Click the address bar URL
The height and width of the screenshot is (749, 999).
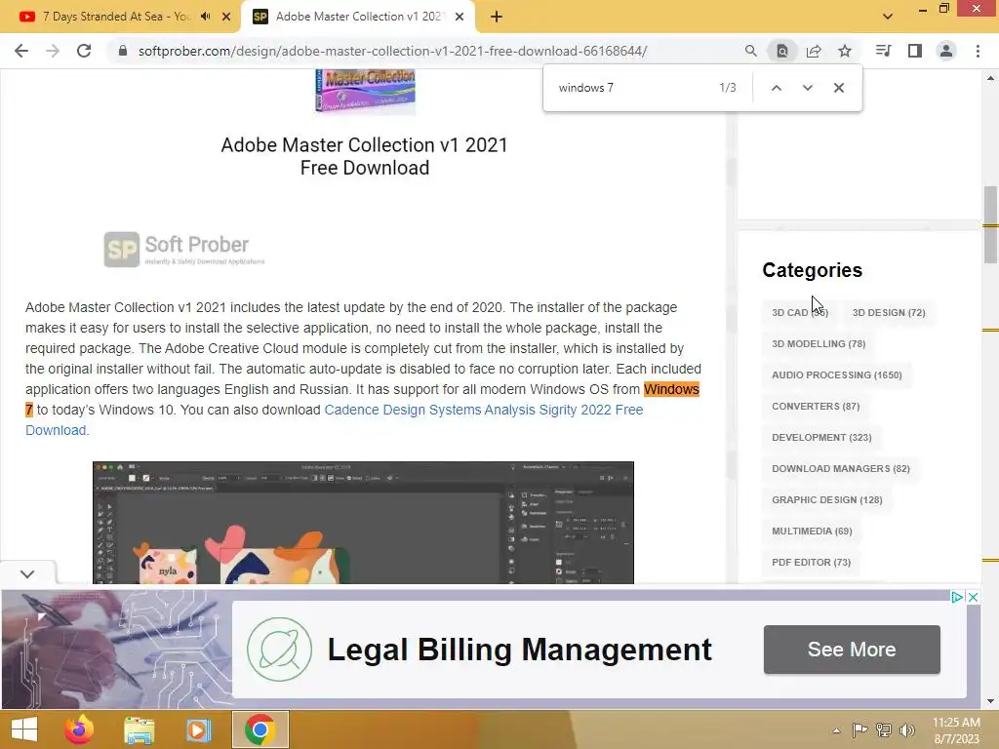392,51
